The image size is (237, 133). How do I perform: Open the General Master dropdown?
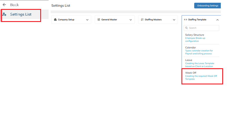click(x=115, y=20)
